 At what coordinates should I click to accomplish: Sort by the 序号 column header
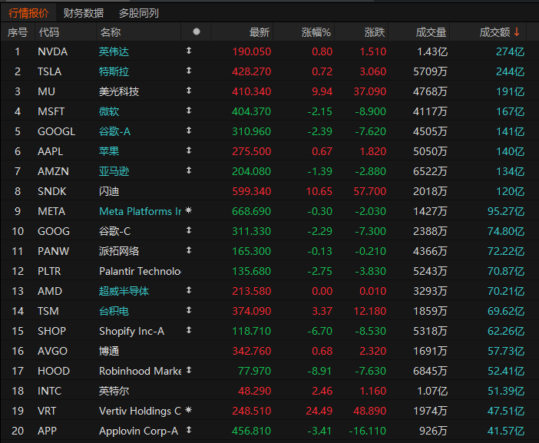click(x=18, y=32)
